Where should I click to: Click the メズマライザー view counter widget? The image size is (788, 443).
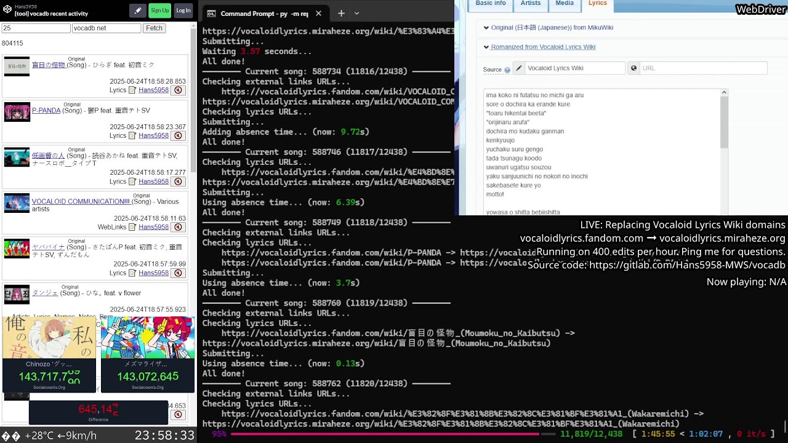(148, 354)
